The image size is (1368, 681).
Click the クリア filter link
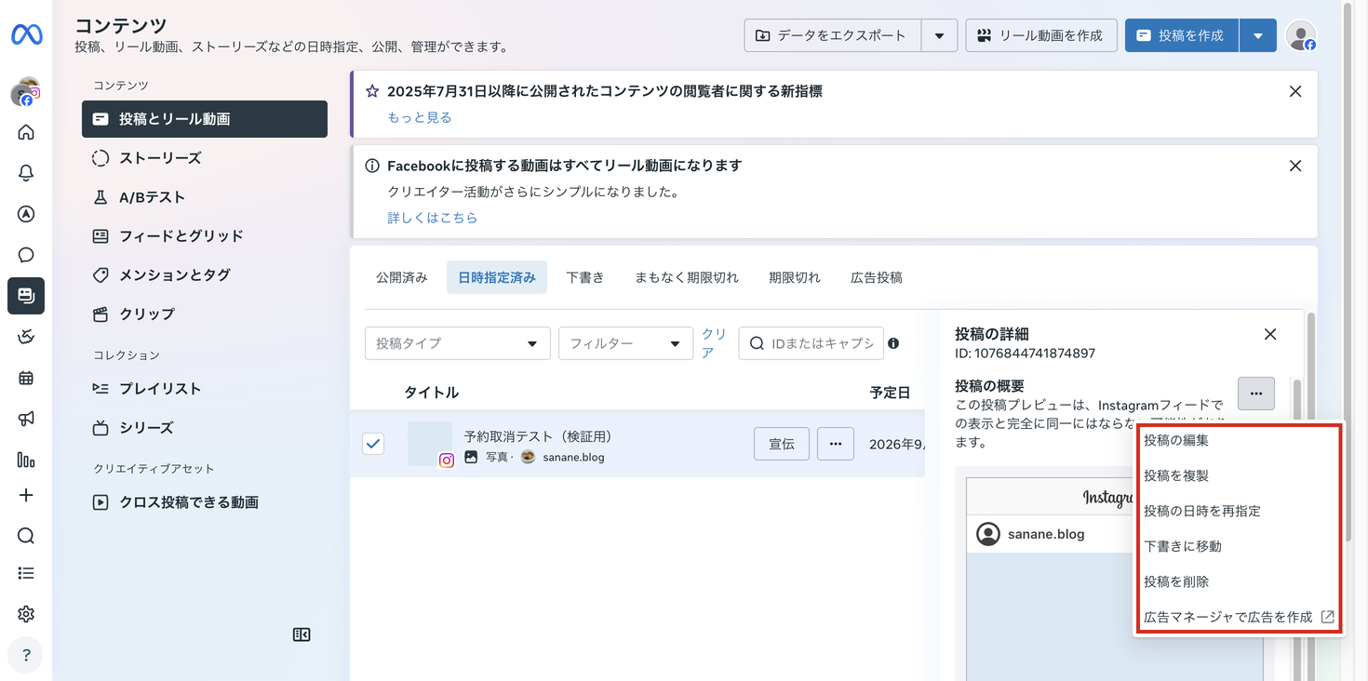click(x=714, y=343)
